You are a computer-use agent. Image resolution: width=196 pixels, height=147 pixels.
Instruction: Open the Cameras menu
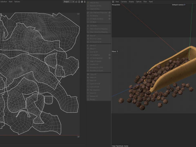pos(124,2)
